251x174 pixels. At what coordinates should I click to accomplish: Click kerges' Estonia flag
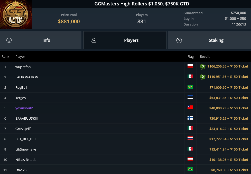click(x=190, y=97)
